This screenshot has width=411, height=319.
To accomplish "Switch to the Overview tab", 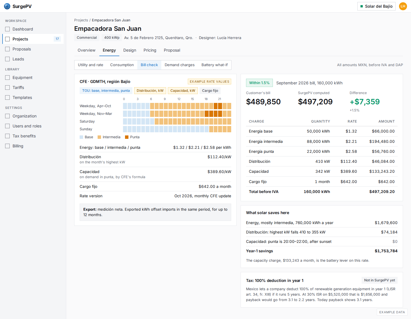I will (86, 50).
